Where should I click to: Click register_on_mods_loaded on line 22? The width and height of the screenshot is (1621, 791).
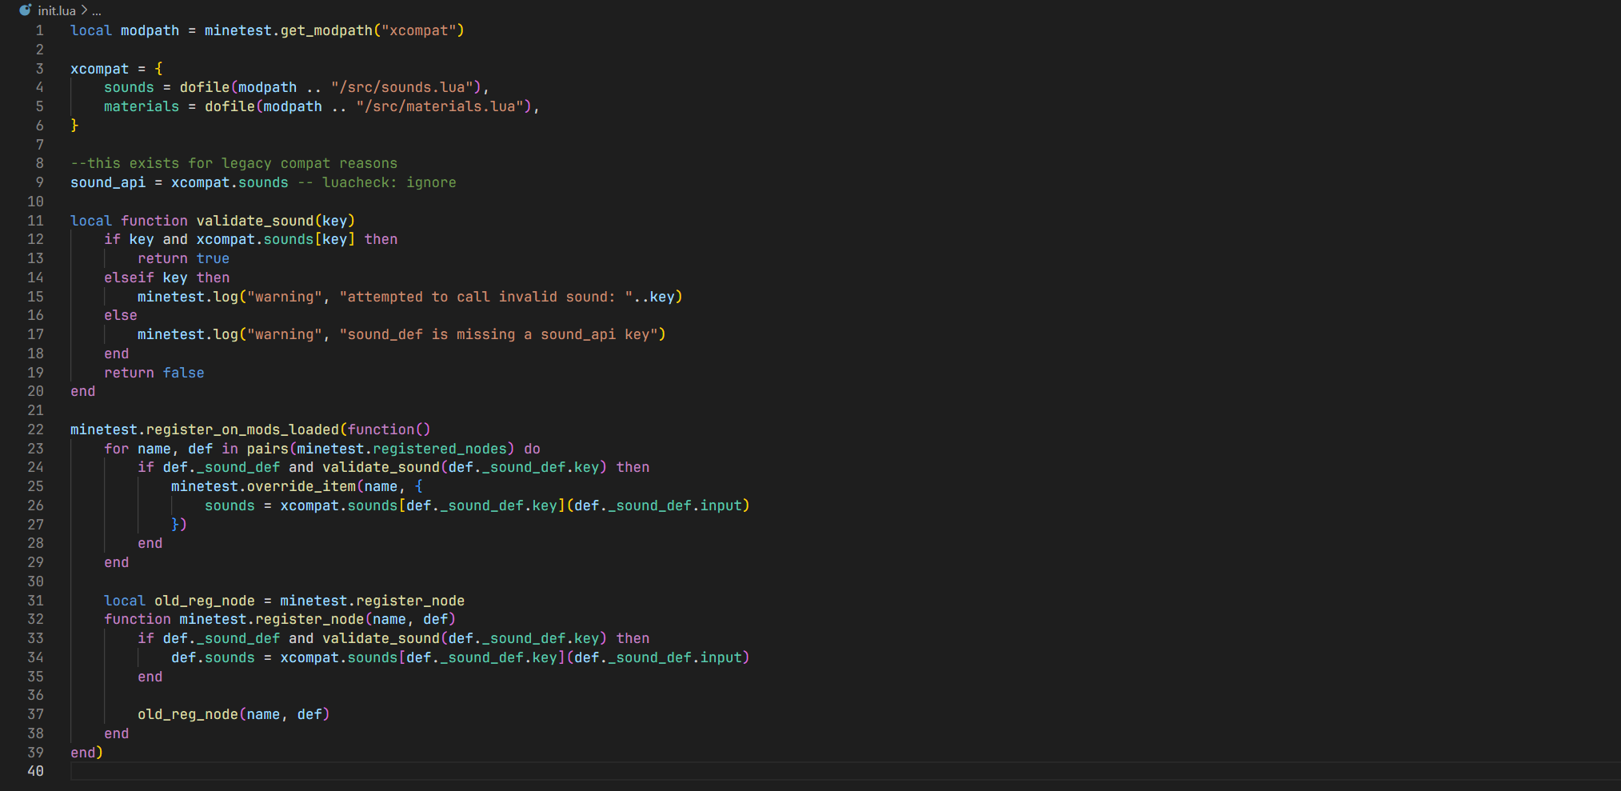[242, 429]
